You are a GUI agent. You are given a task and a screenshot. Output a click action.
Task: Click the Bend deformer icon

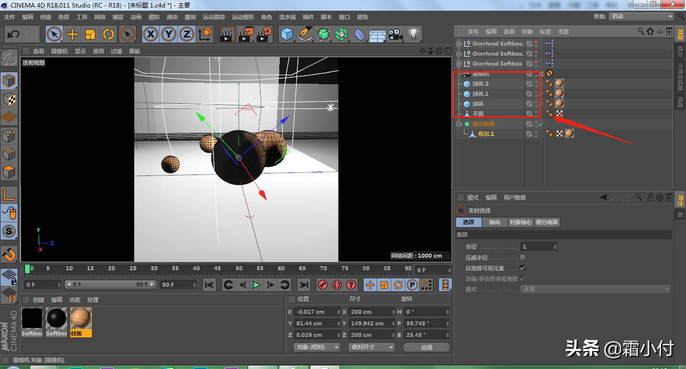point(360,34)
